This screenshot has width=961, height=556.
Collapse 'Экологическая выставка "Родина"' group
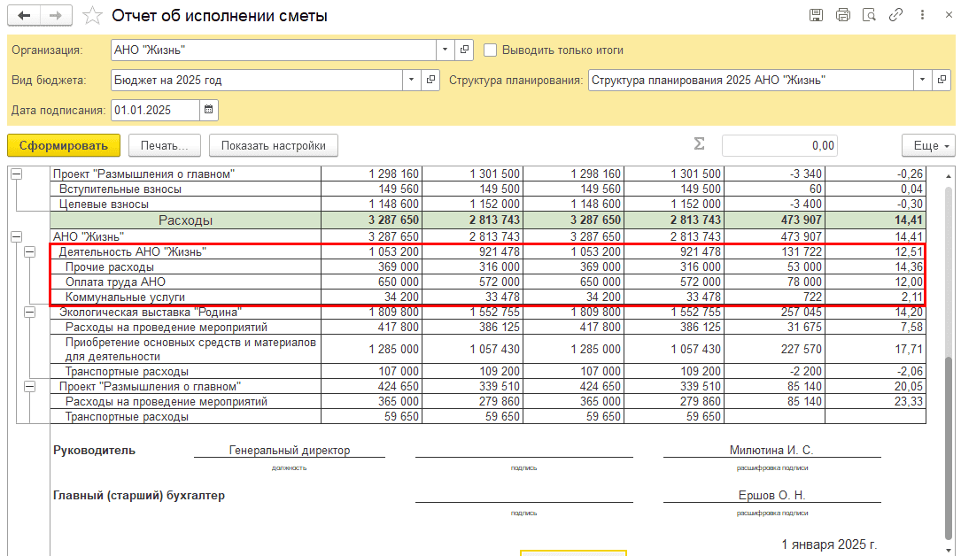29,312
